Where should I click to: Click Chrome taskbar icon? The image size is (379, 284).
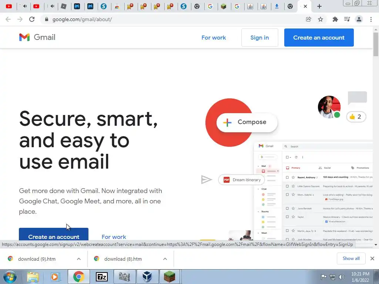[x=78, y=277]
